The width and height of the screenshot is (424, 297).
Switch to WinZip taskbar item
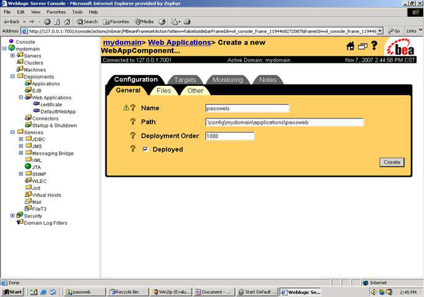[171, 292]
